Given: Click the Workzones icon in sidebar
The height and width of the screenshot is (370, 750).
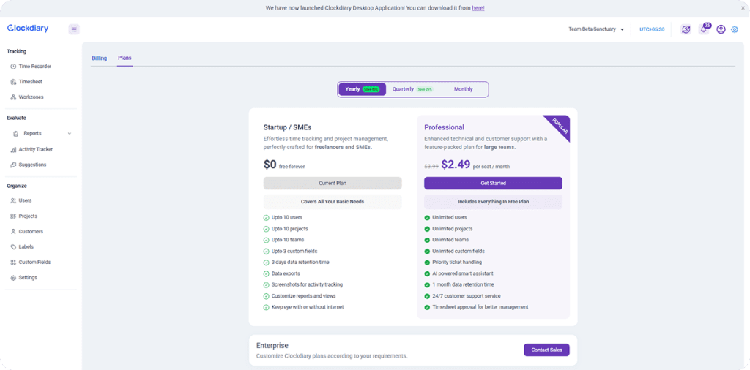Looking at the screenshot, I should coord(13,97).
